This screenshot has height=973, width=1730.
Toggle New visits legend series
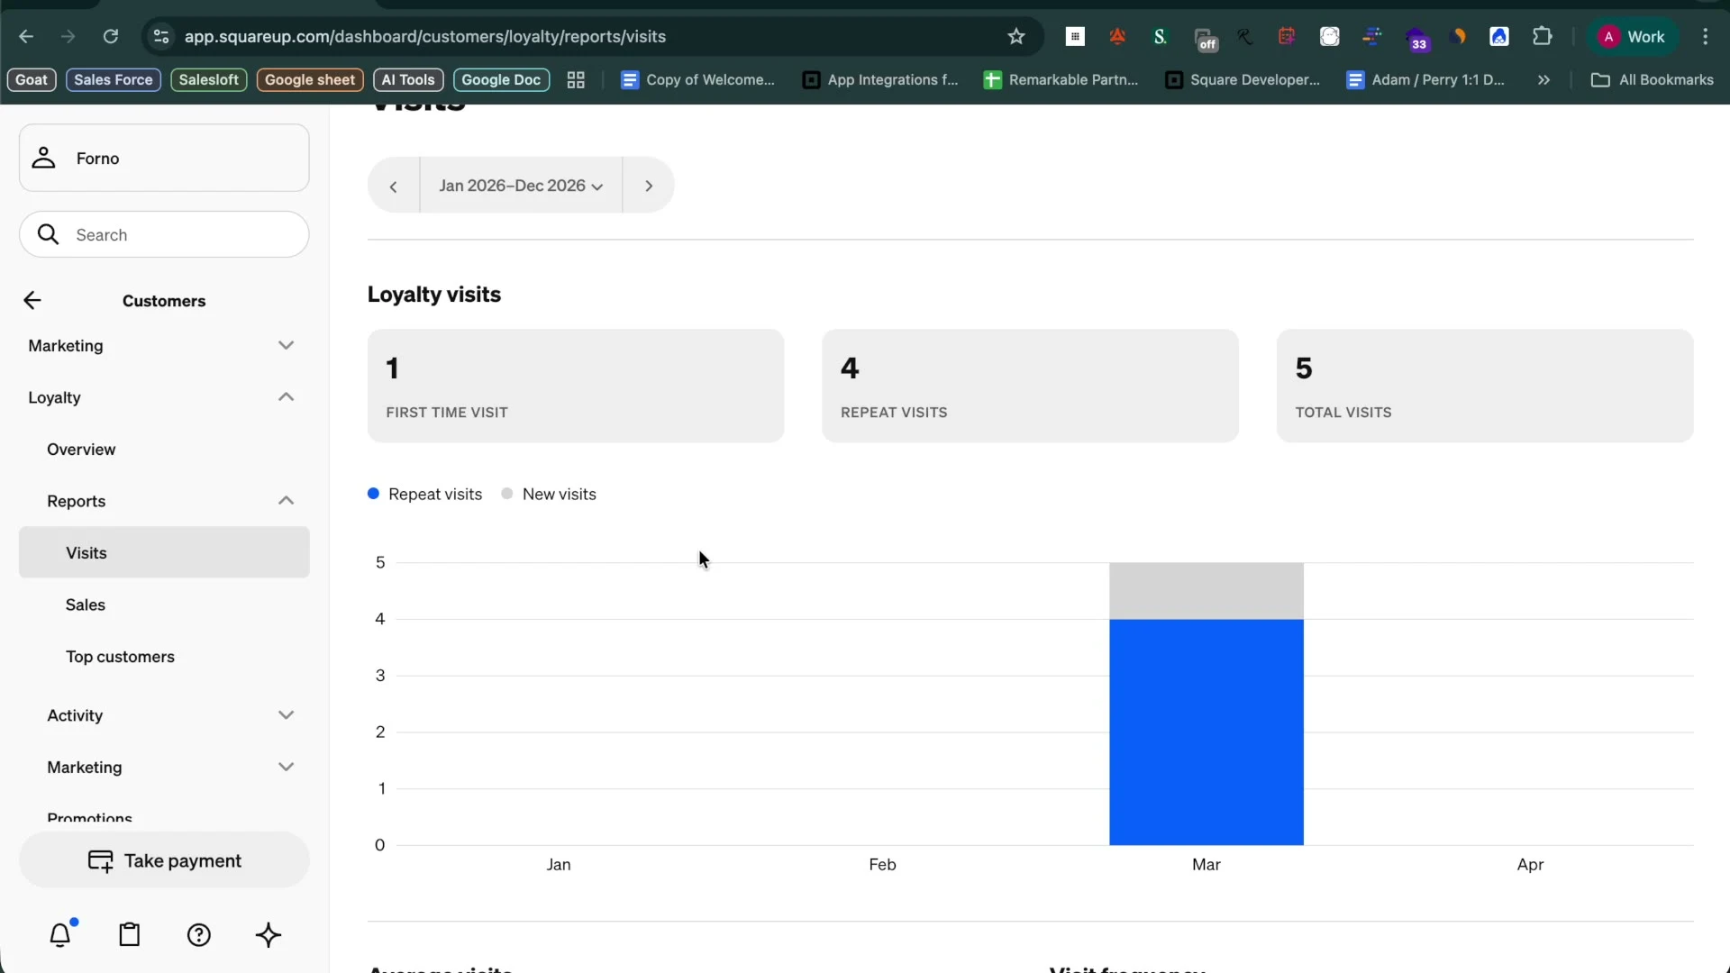point(549,495)
